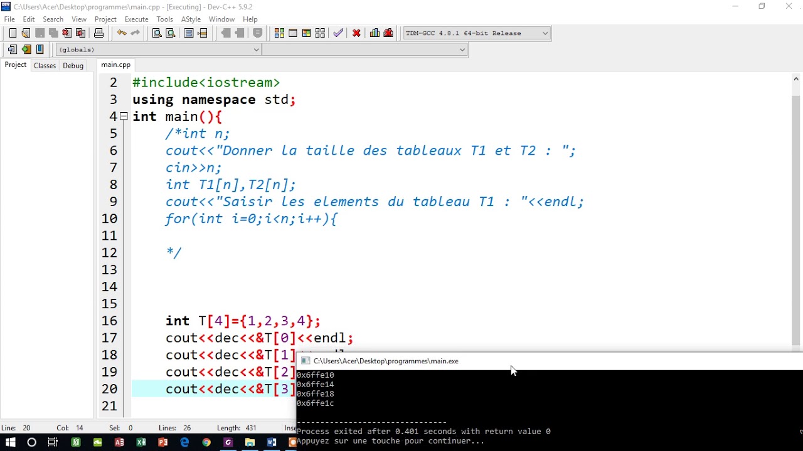Open the File menu
The height and width of the screenshot is (451, 803).
pyautogui.click(x=9, y=19)
